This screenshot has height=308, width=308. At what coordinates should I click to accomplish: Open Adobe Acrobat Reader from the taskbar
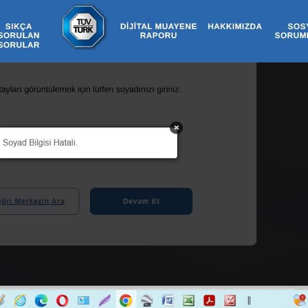pyautogui.click(x=209, y=300)
